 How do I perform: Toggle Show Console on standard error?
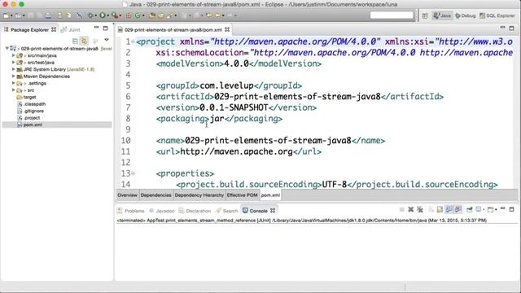tap(458, 209)
